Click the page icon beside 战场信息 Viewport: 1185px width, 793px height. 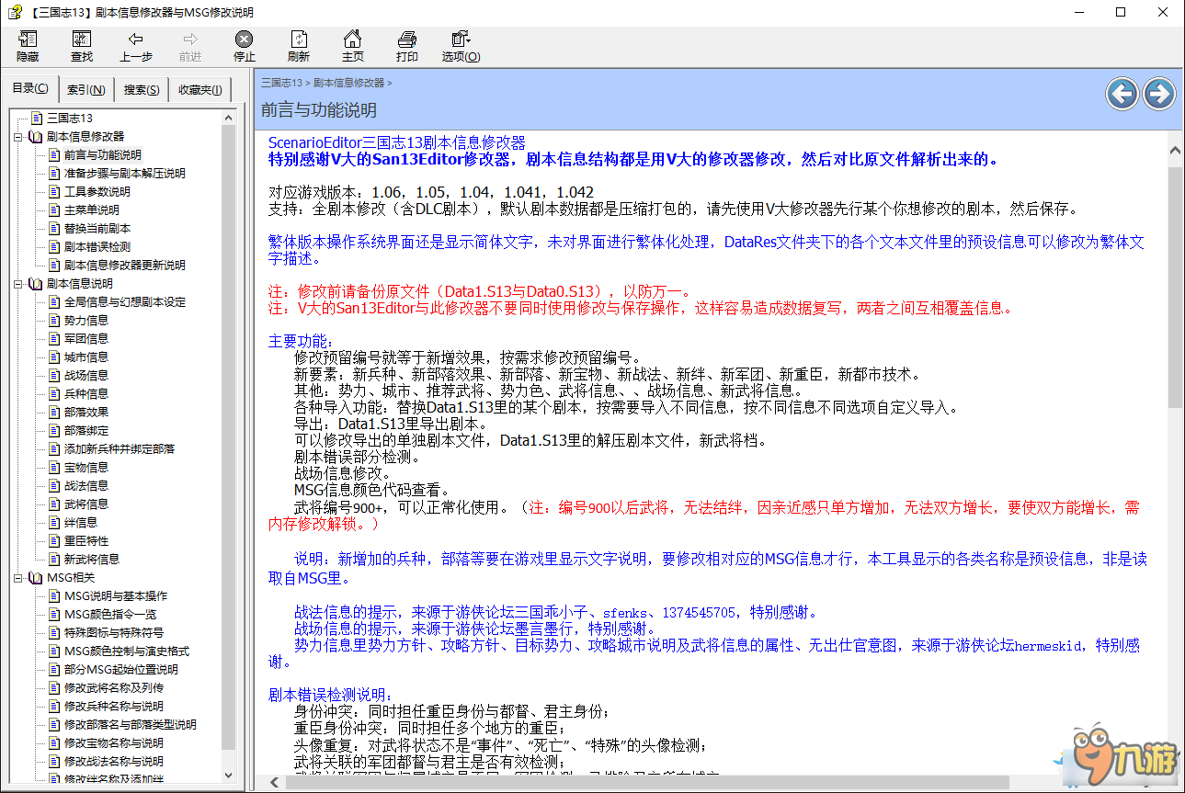point(54,376)
